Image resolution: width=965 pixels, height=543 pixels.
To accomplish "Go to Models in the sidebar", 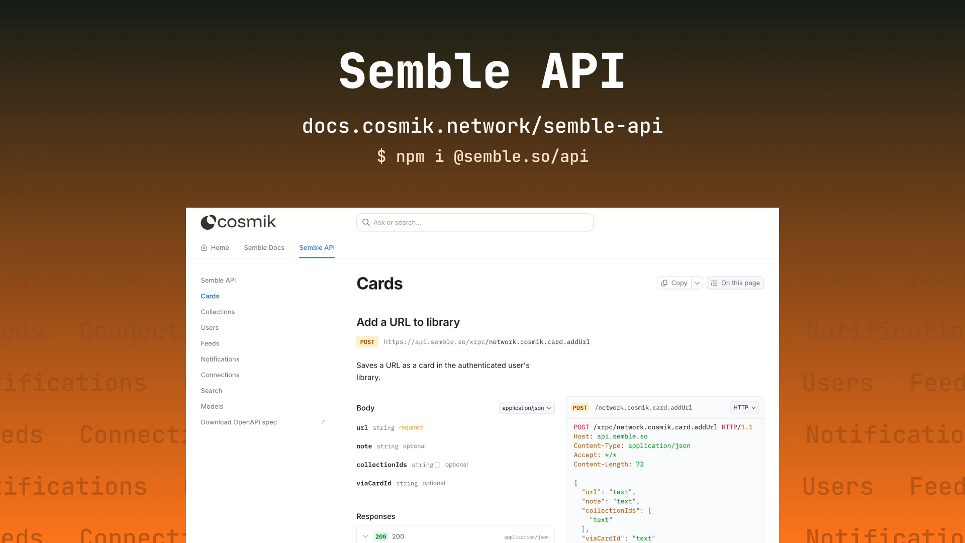I will click(x=212, y=406).
